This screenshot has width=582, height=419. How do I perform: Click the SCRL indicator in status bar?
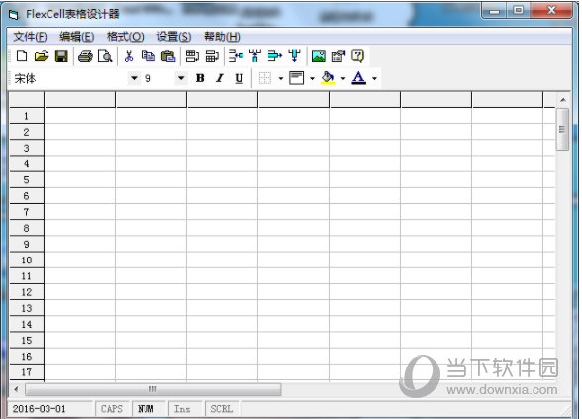(x=222, y=409)
